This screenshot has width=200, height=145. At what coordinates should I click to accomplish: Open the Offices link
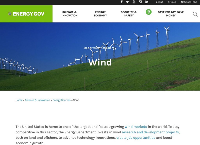pos(172,2)
